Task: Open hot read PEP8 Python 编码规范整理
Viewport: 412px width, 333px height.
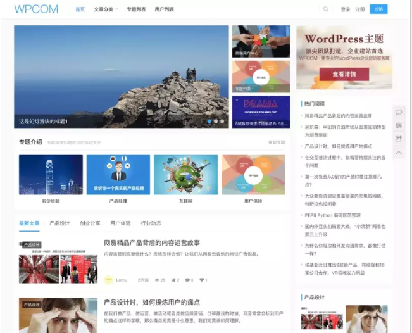Action: click(333, 215)
